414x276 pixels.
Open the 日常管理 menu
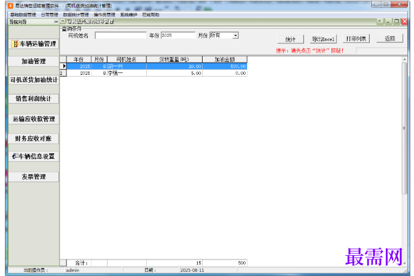coord(49,15)
